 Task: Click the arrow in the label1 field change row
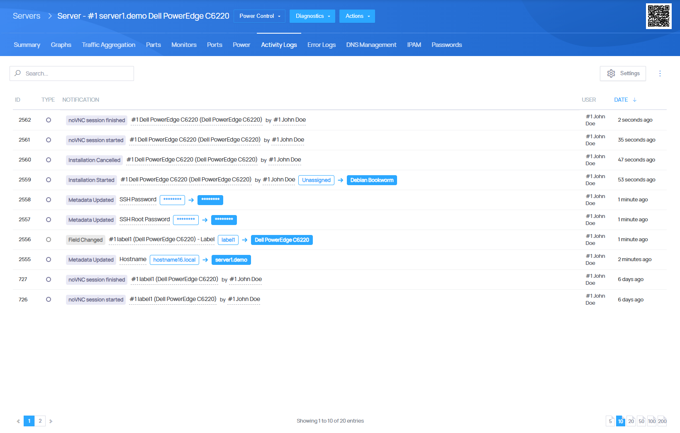click(x=245, y=240)
